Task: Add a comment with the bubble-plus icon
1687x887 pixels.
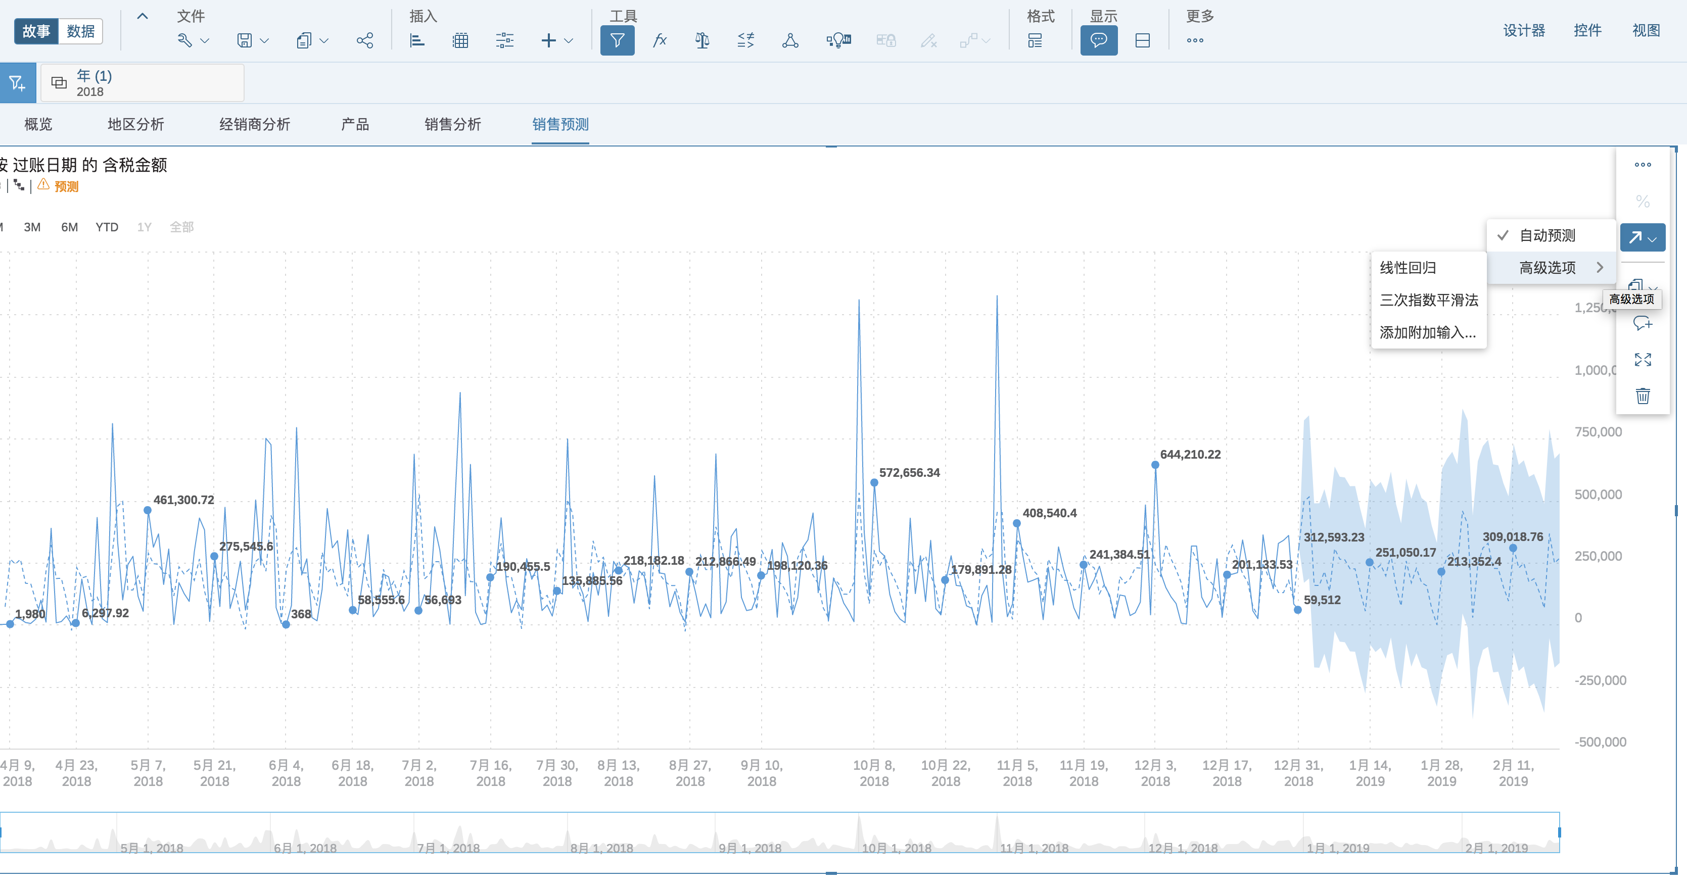Action: tap(1643, 323)
